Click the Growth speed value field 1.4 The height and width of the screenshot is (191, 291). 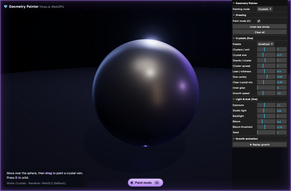coord(281,93)
